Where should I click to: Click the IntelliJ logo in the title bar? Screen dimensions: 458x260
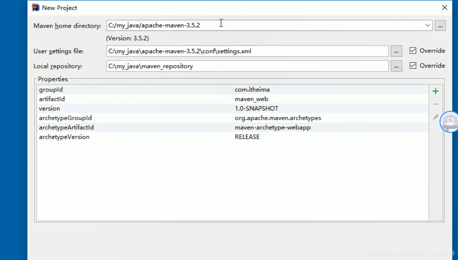(36, 7)
